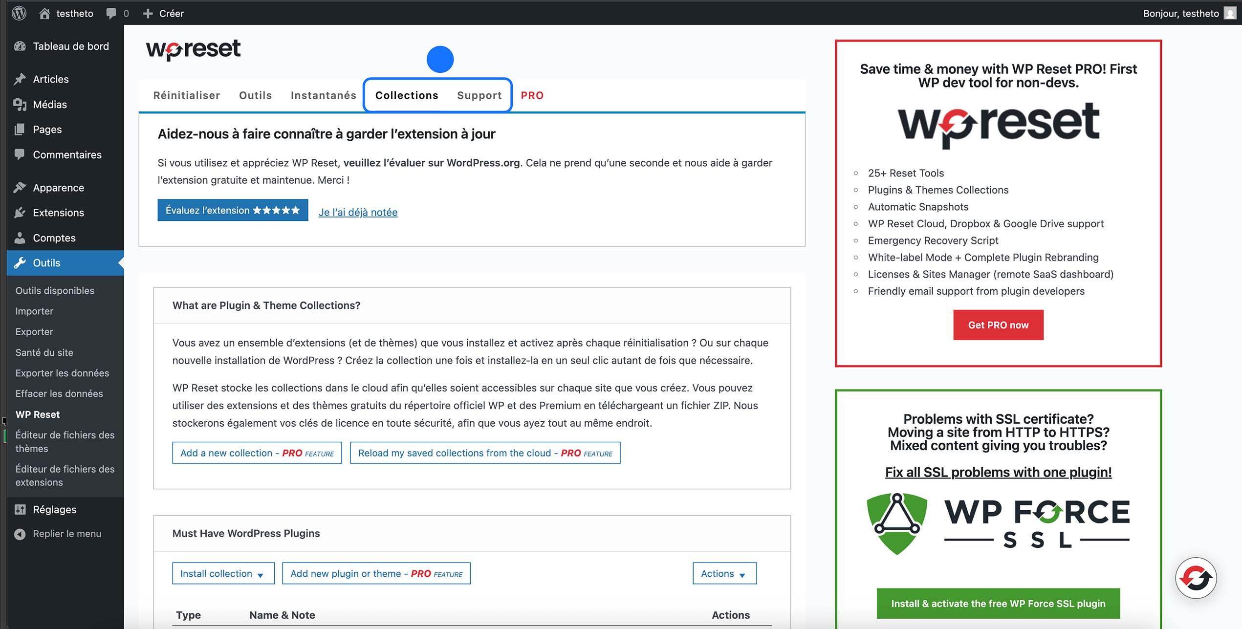
Task: Click the Je l'ai déjà notée link
Action: coord(358,212)
